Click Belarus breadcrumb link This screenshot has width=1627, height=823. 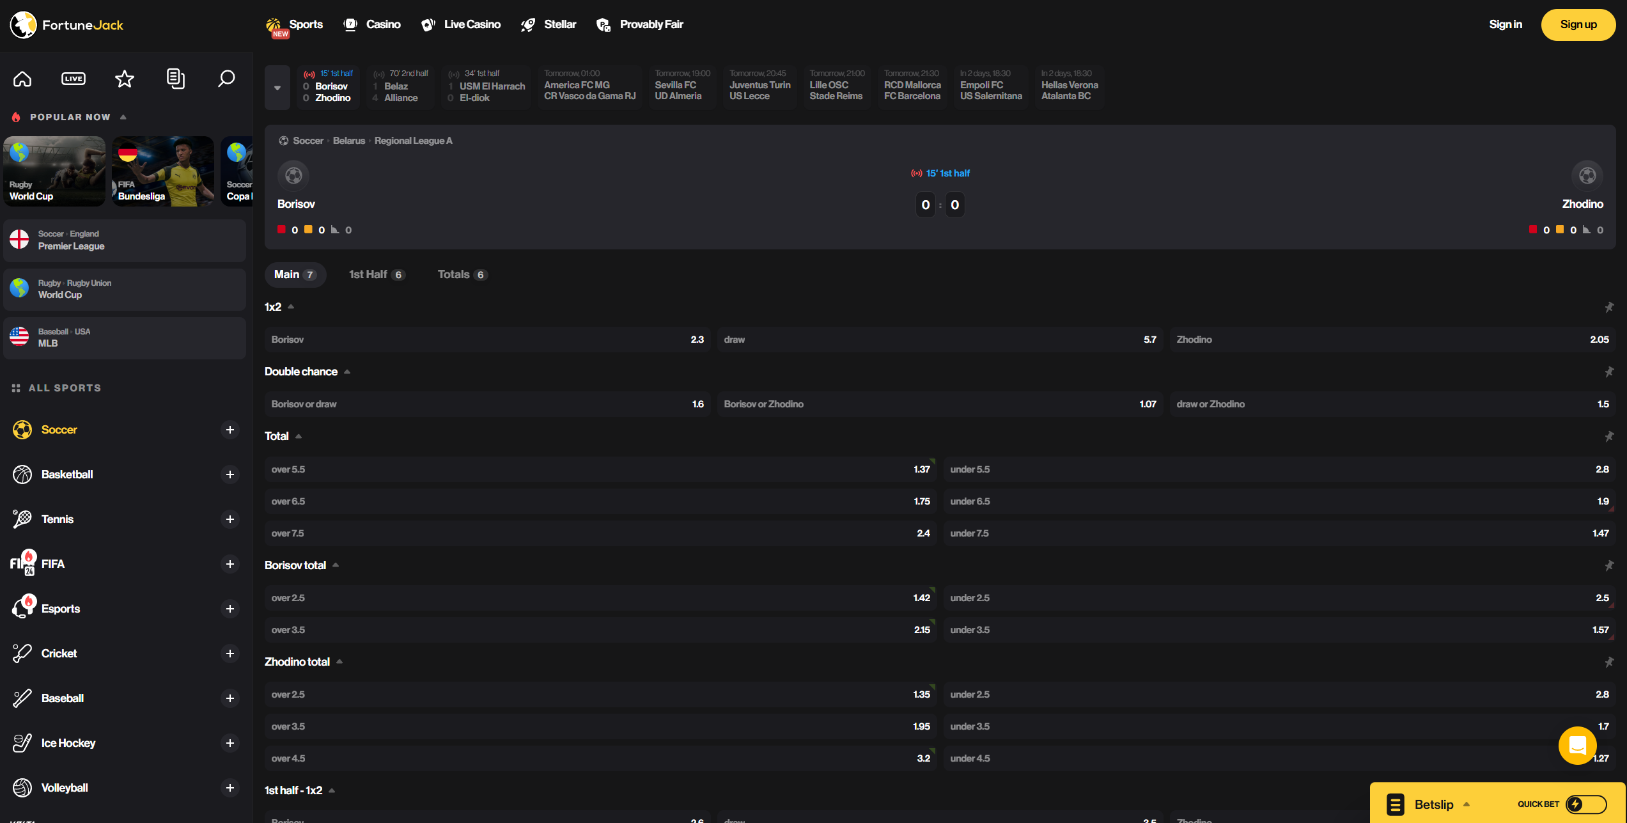[x=349, y=141]
